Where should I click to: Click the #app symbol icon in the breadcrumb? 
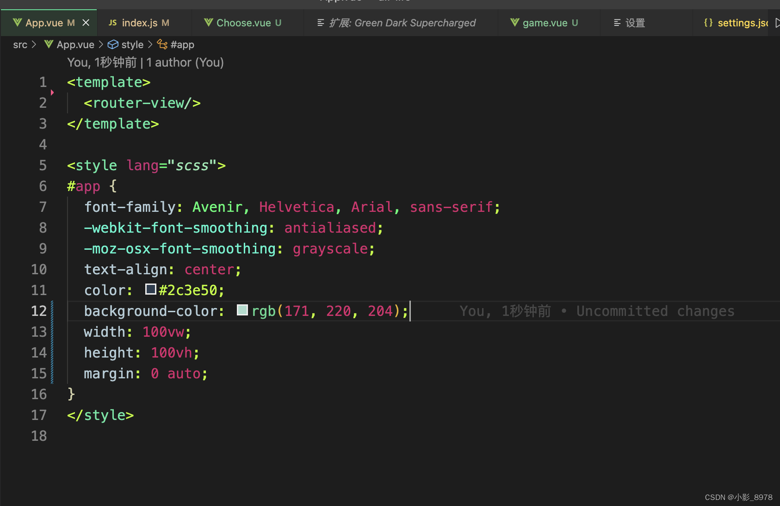click(162, 44)
